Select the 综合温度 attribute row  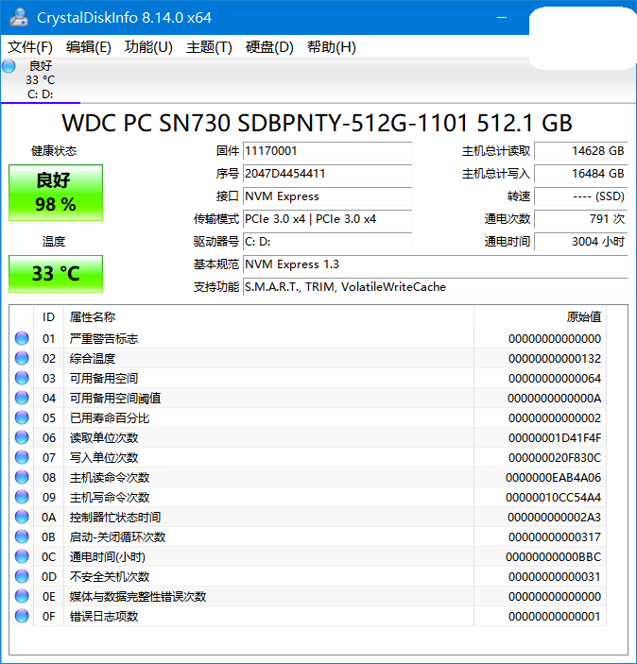click(308, 358)
